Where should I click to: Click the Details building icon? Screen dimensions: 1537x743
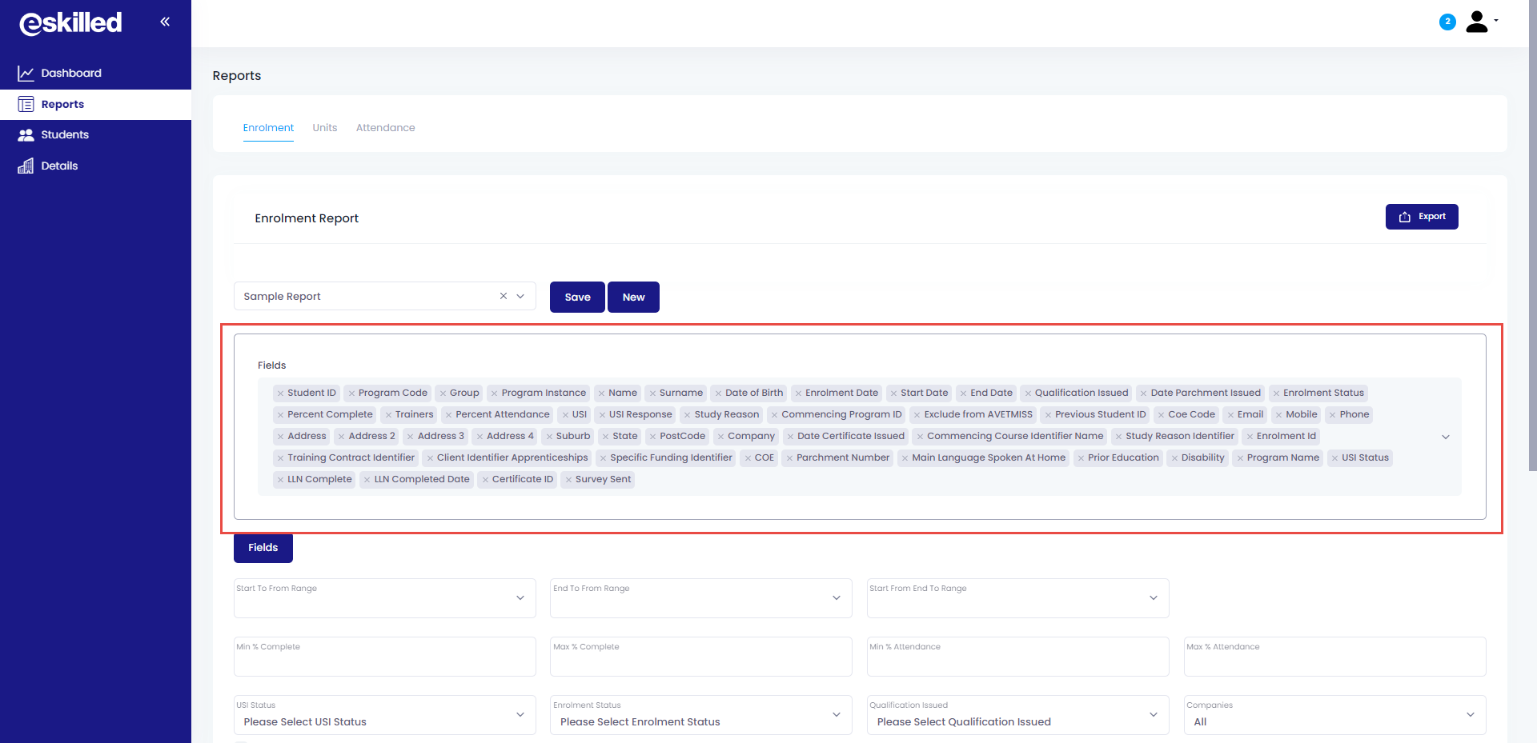tap(26, 166)
